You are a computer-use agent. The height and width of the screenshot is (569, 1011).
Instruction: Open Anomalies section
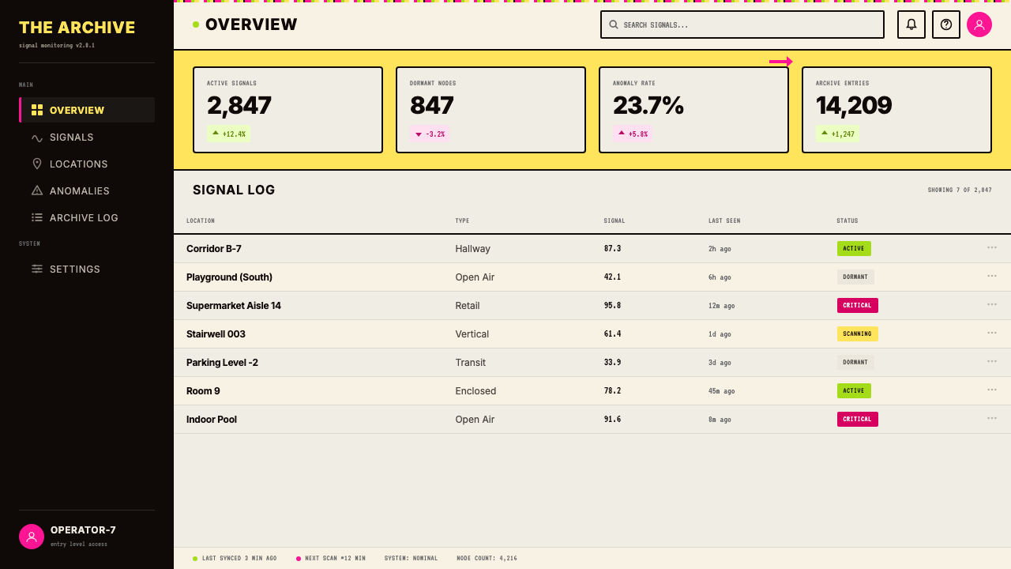point(87,190)
